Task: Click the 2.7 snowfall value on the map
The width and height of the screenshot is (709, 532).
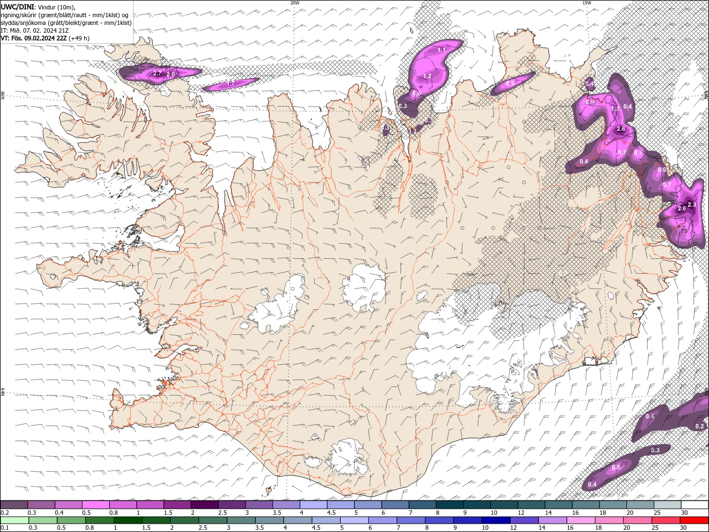Action: [157, 74]
